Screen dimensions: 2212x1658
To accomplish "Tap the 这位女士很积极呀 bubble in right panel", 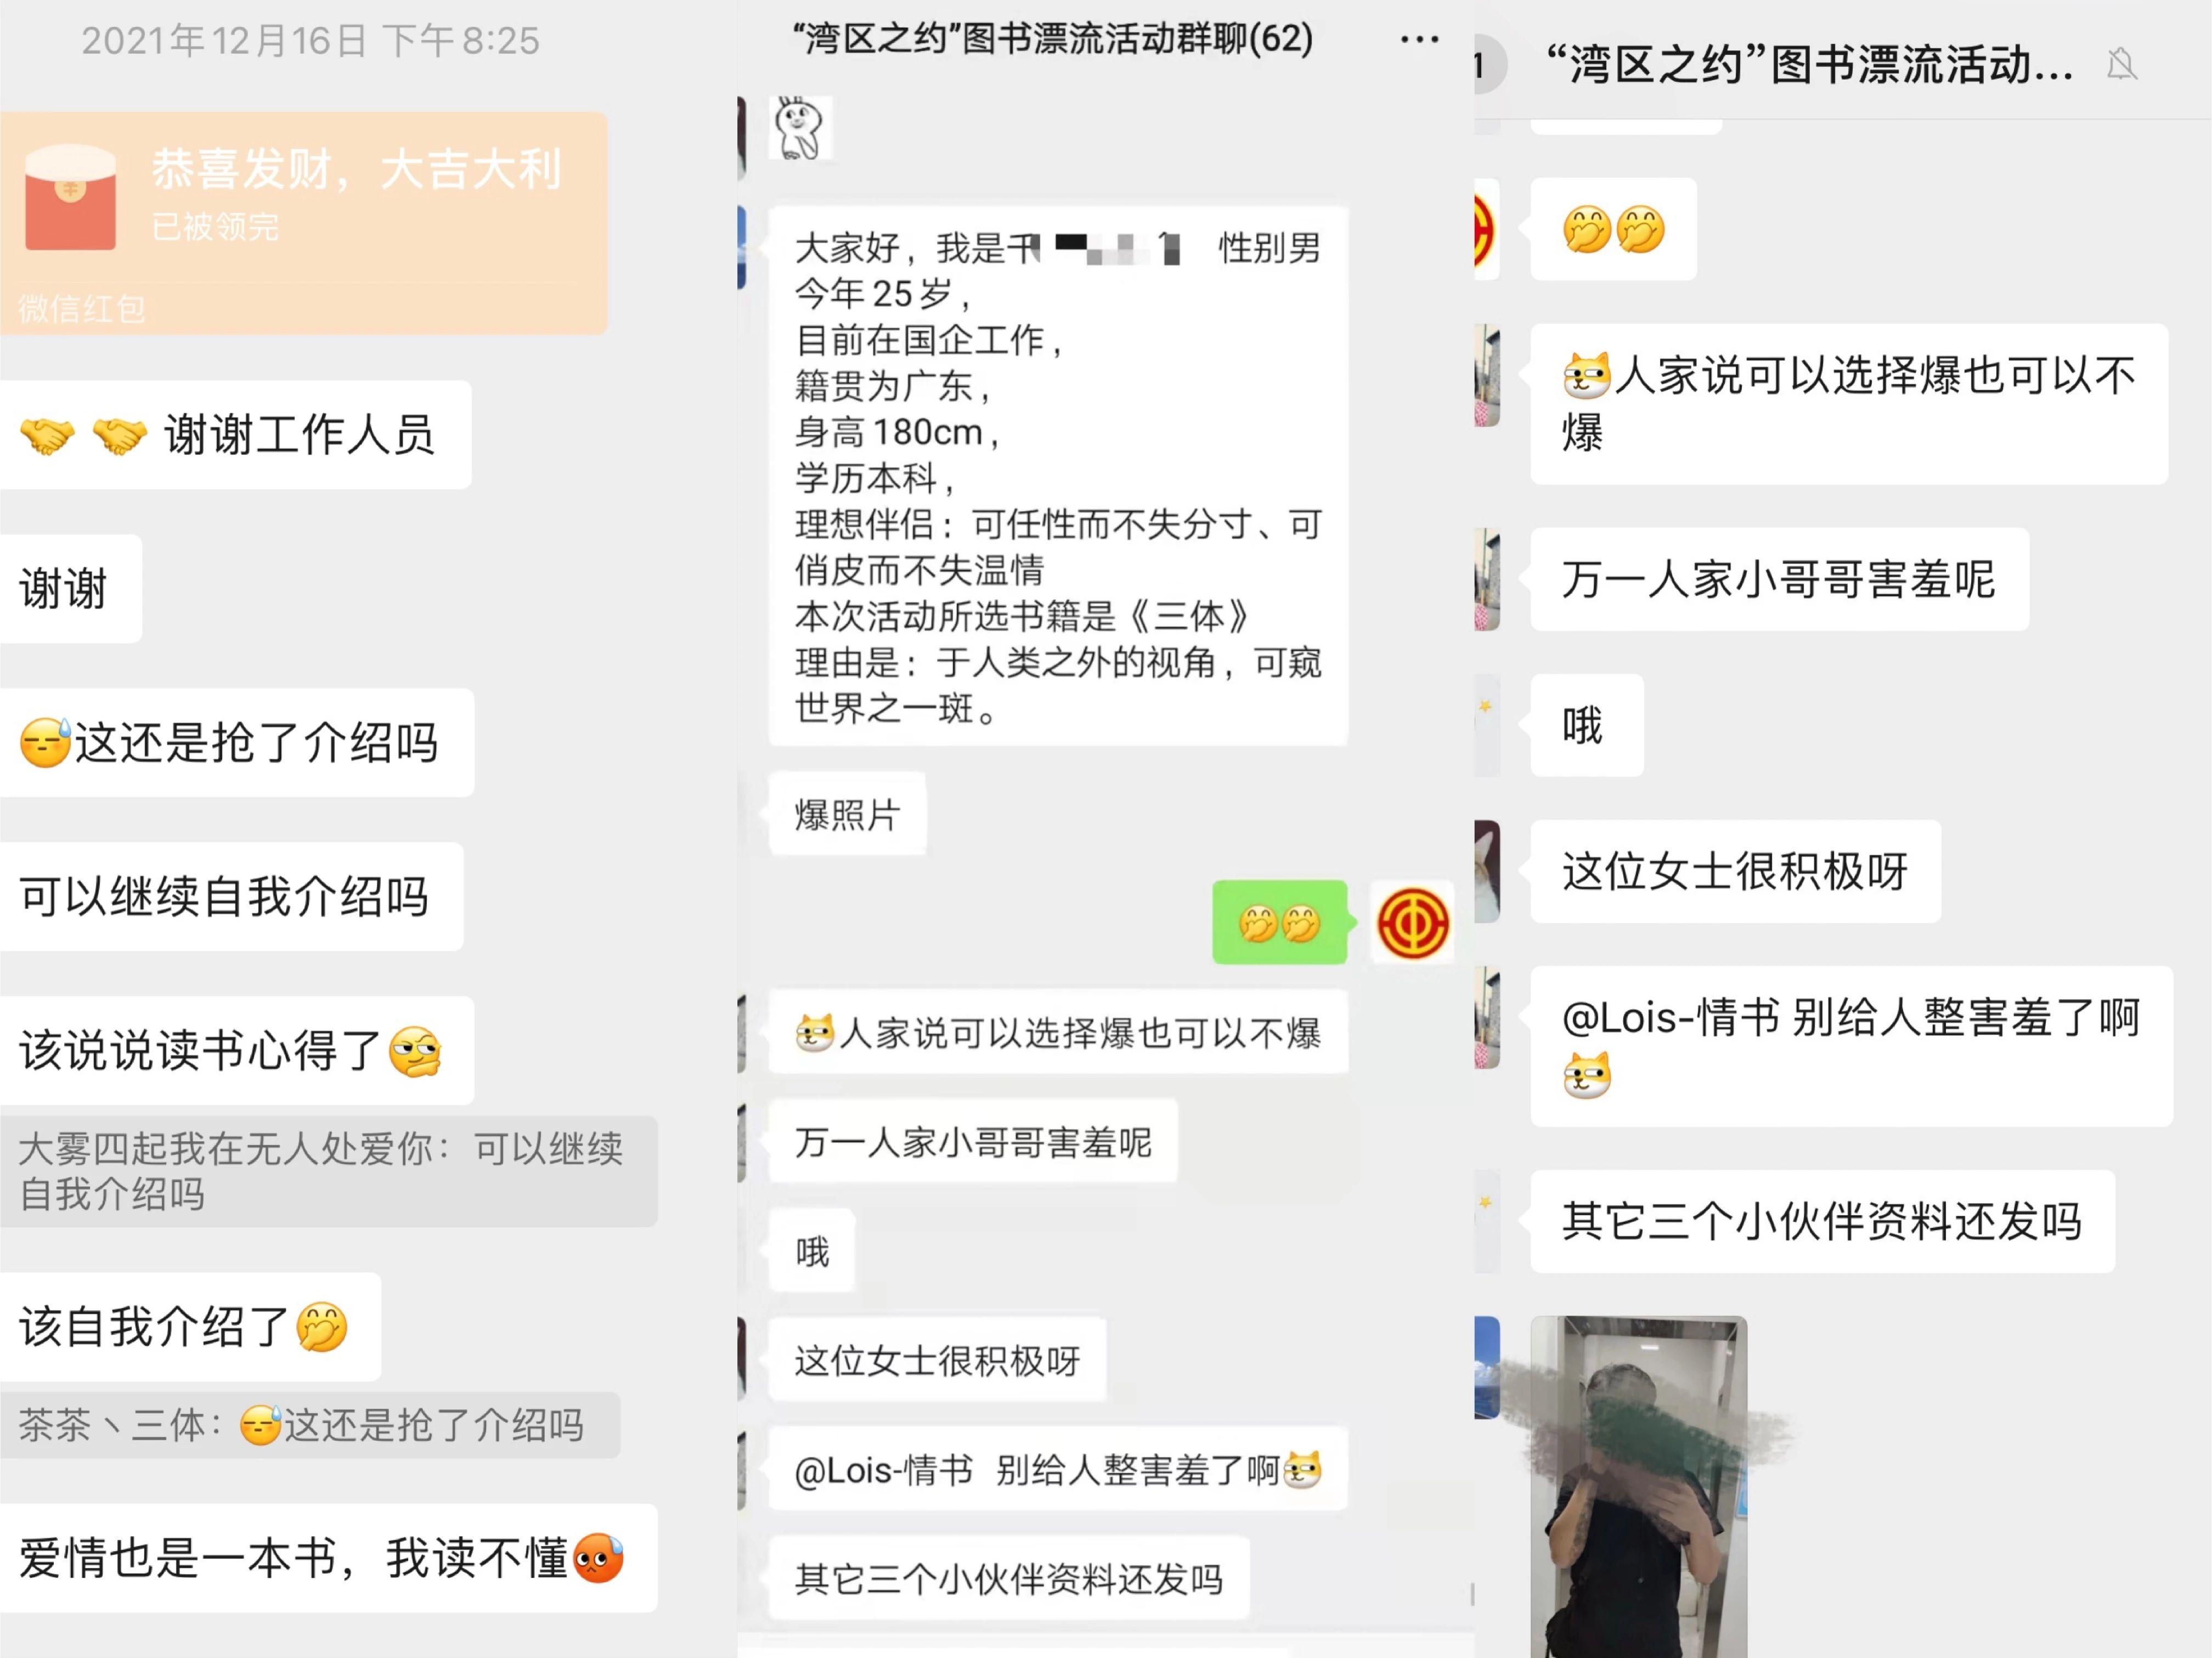I will [x=1736, y=871].
